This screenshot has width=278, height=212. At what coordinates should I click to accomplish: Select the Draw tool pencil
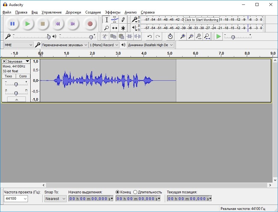[123, 19]
